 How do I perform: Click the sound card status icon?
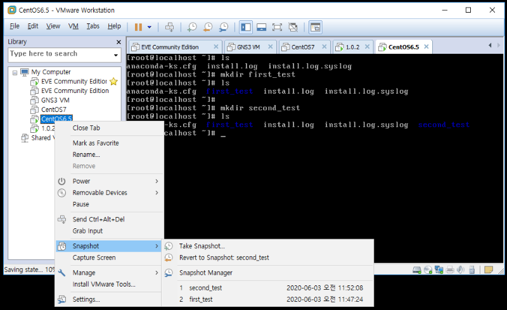pyautogui.click(x=460, y=270)
